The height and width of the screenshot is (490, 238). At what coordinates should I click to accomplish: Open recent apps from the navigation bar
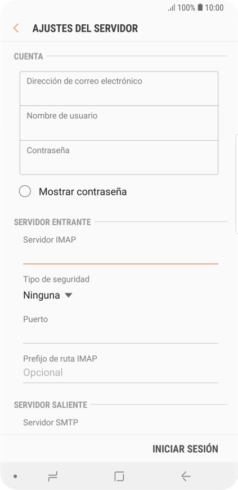tap(53, 476)
